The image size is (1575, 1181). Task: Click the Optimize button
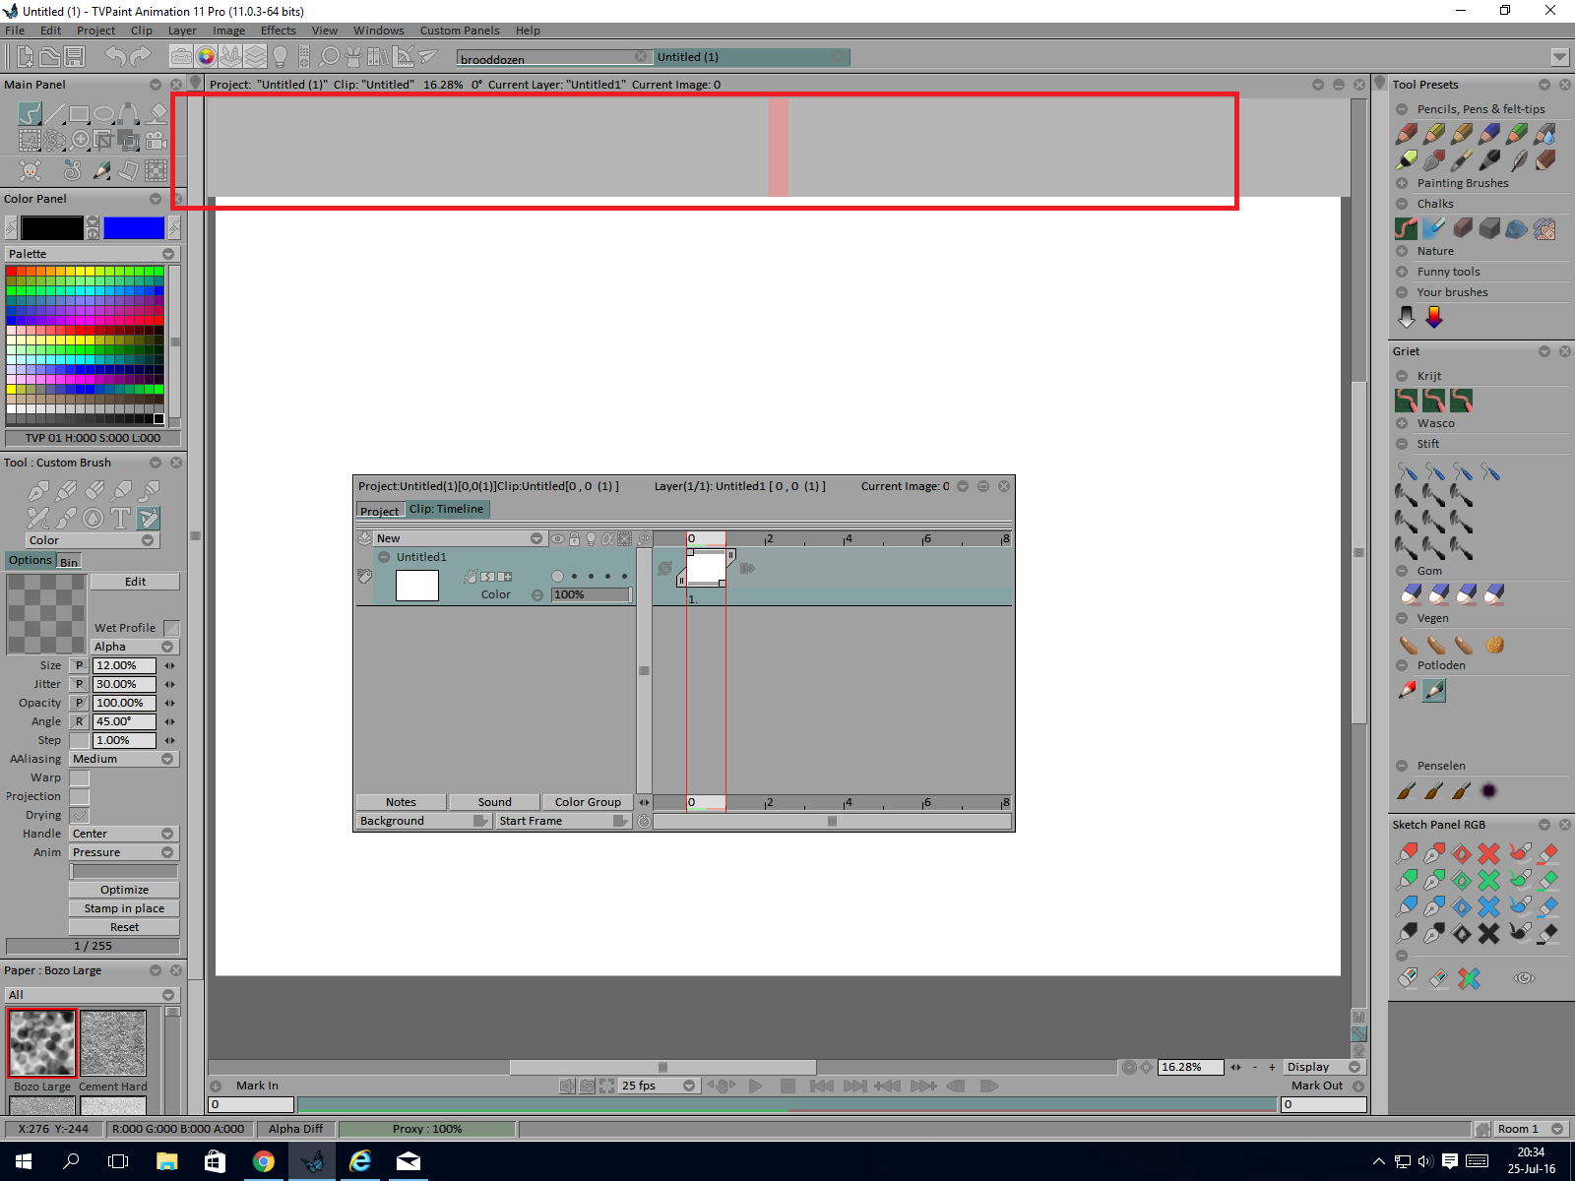pyautogui.click(x=124, y=890)
